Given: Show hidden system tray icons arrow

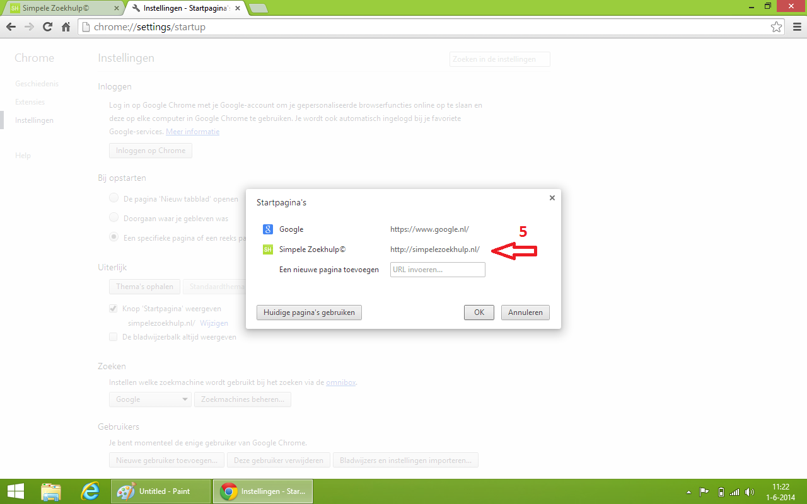Looking at the screenshot, I should 689,492.
